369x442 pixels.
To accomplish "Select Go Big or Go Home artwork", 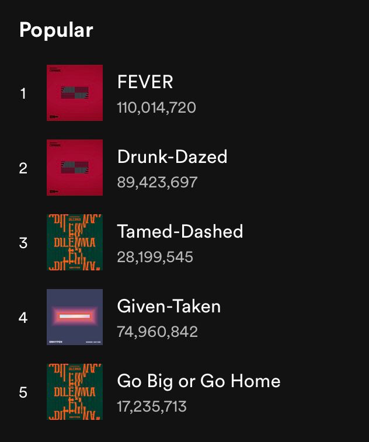I will pyautogui.click(x=75, y=392).
